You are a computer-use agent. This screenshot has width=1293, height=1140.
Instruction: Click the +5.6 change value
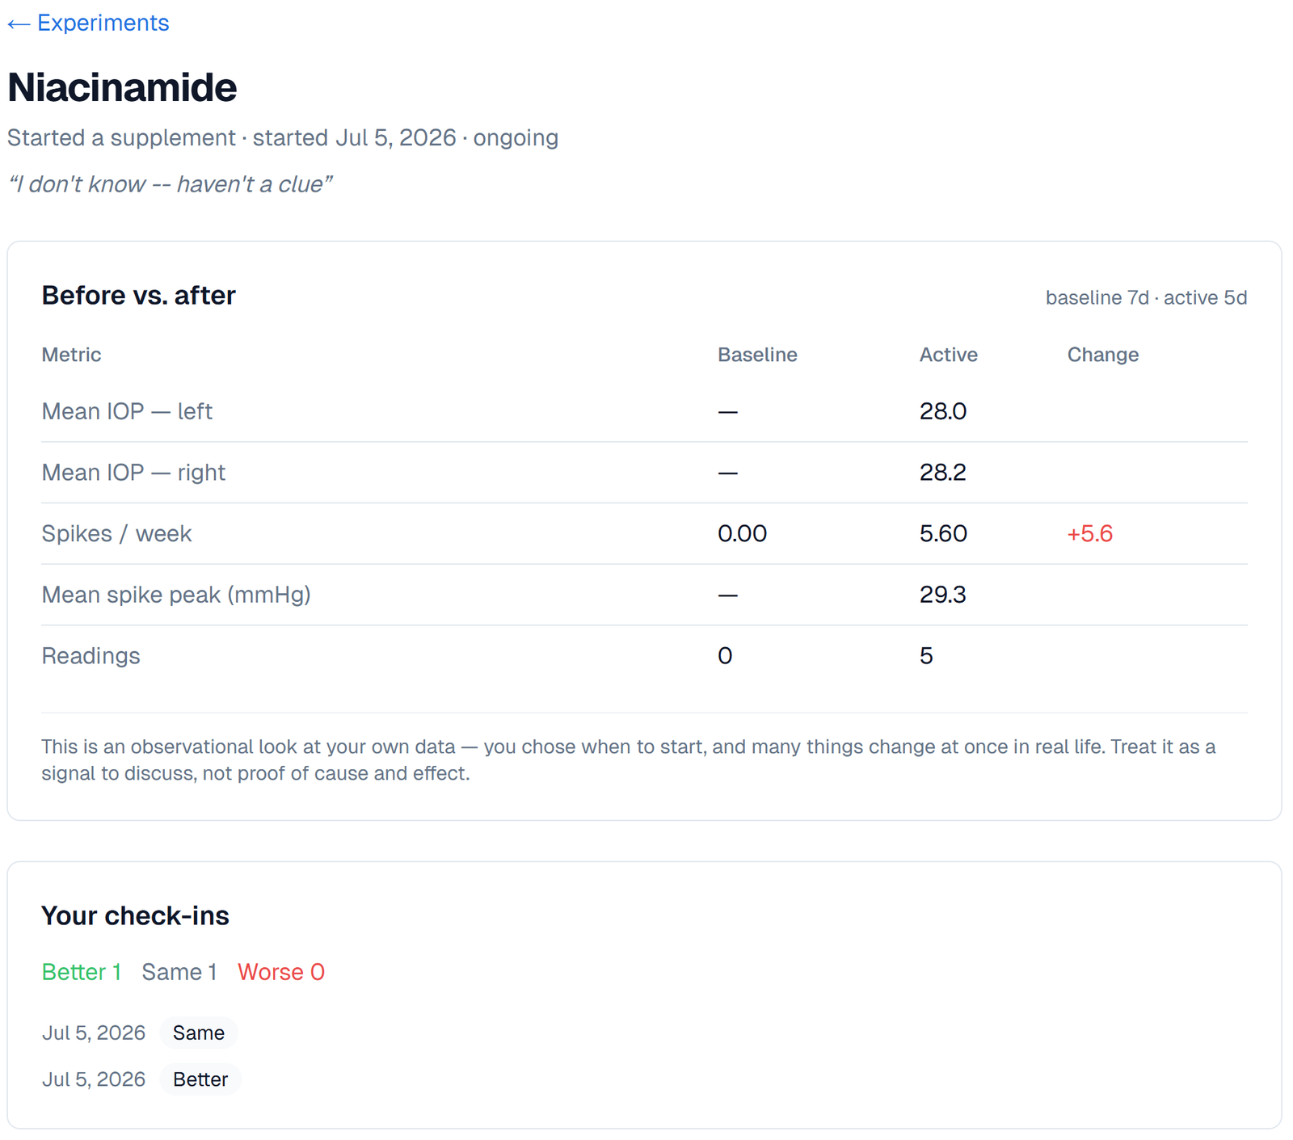click(x=1089, y=533)
